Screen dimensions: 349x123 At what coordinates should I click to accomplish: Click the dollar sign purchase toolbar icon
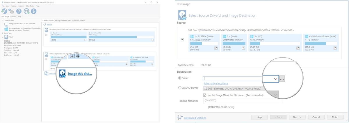[x=34, y=11]
